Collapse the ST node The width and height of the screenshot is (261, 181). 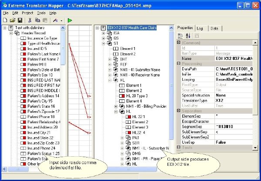pos(104,44)
